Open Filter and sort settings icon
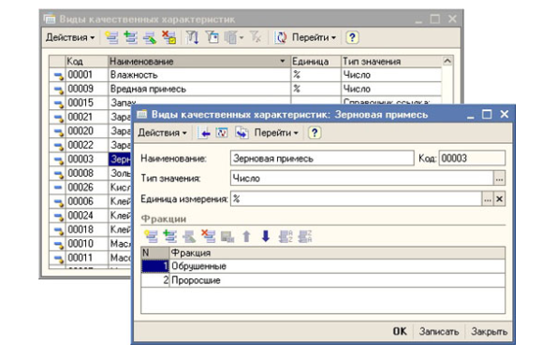The image size is (557, 356). [x=192, y=37]
